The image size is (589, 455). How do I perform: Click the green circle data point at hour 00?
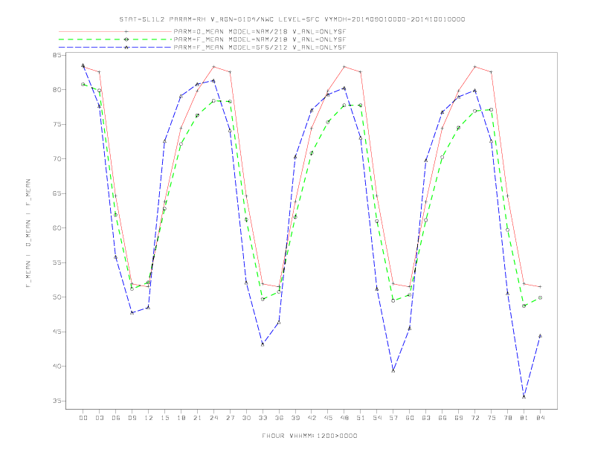pyautogui.click(x=83, y=84)
